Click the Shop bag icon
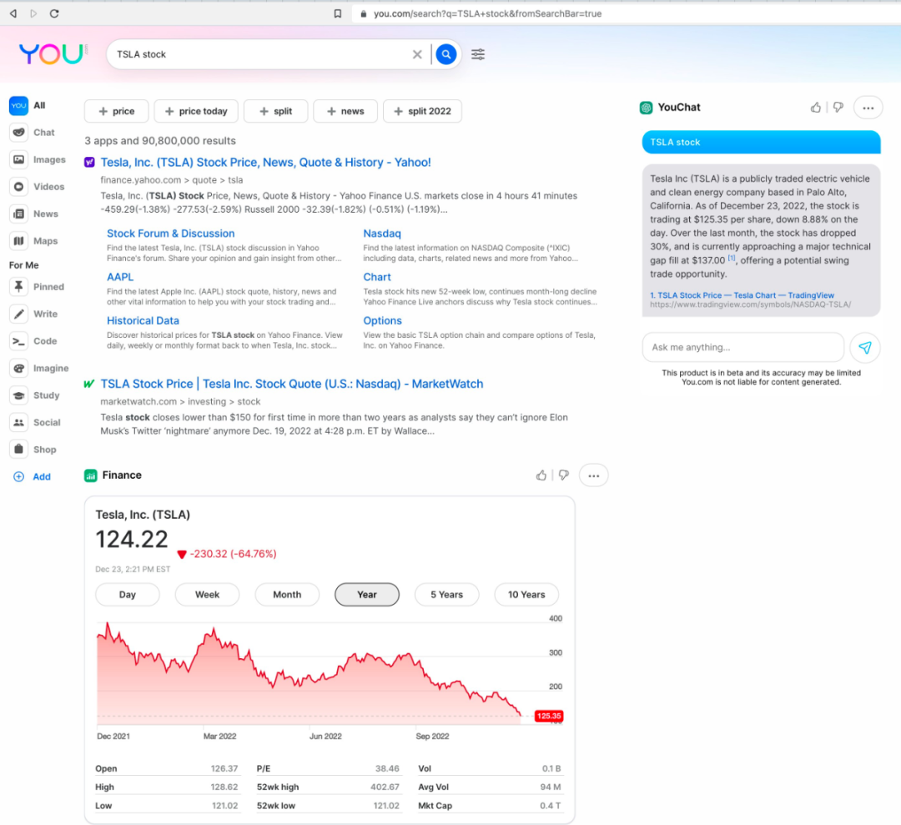Viewport: 901px width, 825px height. coord(18,450)
